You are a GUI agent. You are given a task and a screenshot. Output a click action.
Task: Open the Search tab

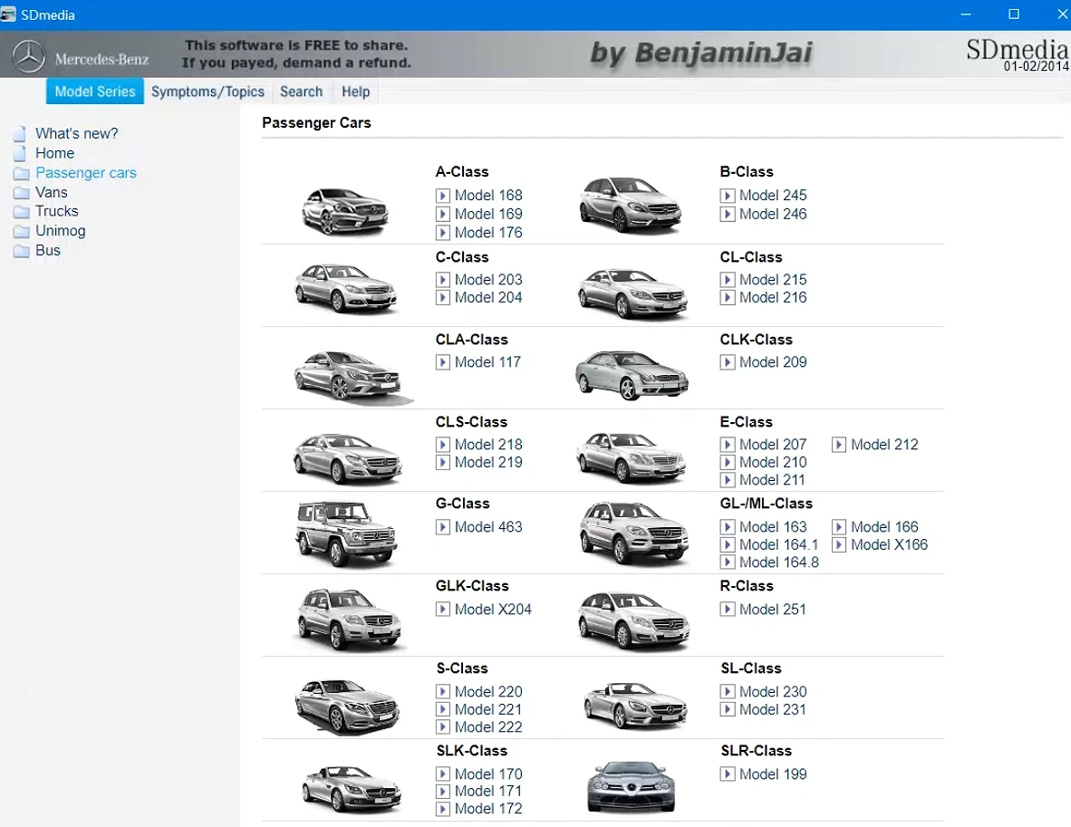point(301,91)
